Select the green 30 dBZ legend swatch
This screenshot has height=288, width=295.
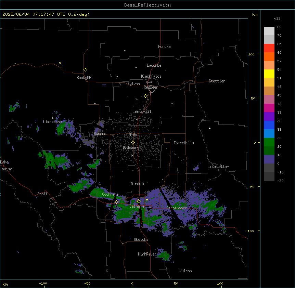point(269,142)
